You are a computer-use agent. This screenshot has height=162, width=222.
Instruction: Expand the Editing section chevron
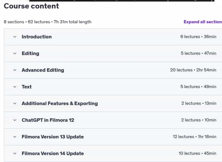[15, 53]
